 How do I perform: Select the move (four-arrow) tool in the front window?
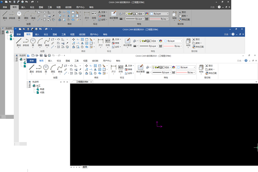[87, 66]
